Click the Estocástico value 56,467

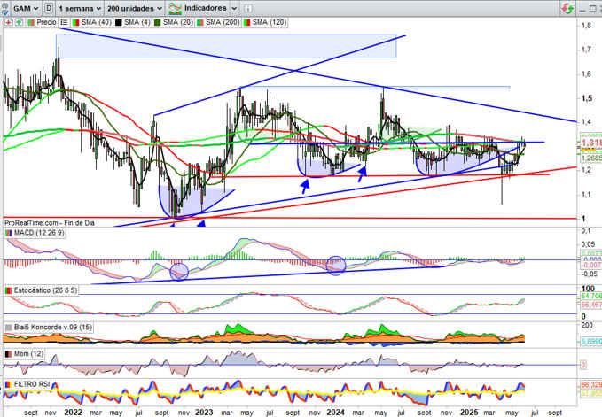click(x=591, y=305)
